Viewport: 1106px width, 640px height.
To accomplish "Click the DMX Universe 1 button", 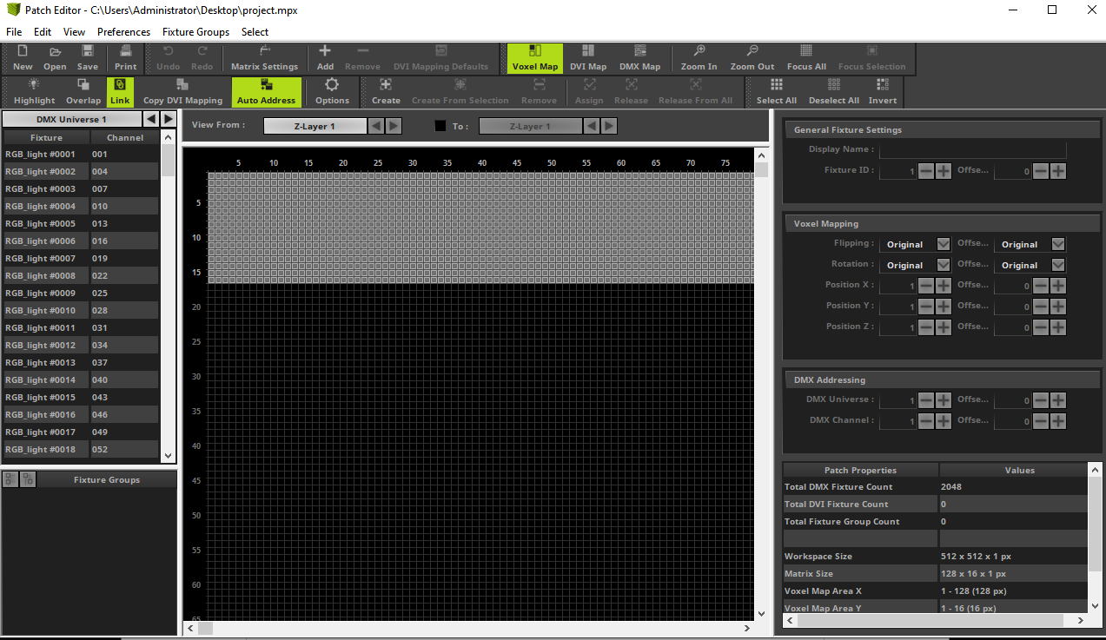I will coord(71,119).
